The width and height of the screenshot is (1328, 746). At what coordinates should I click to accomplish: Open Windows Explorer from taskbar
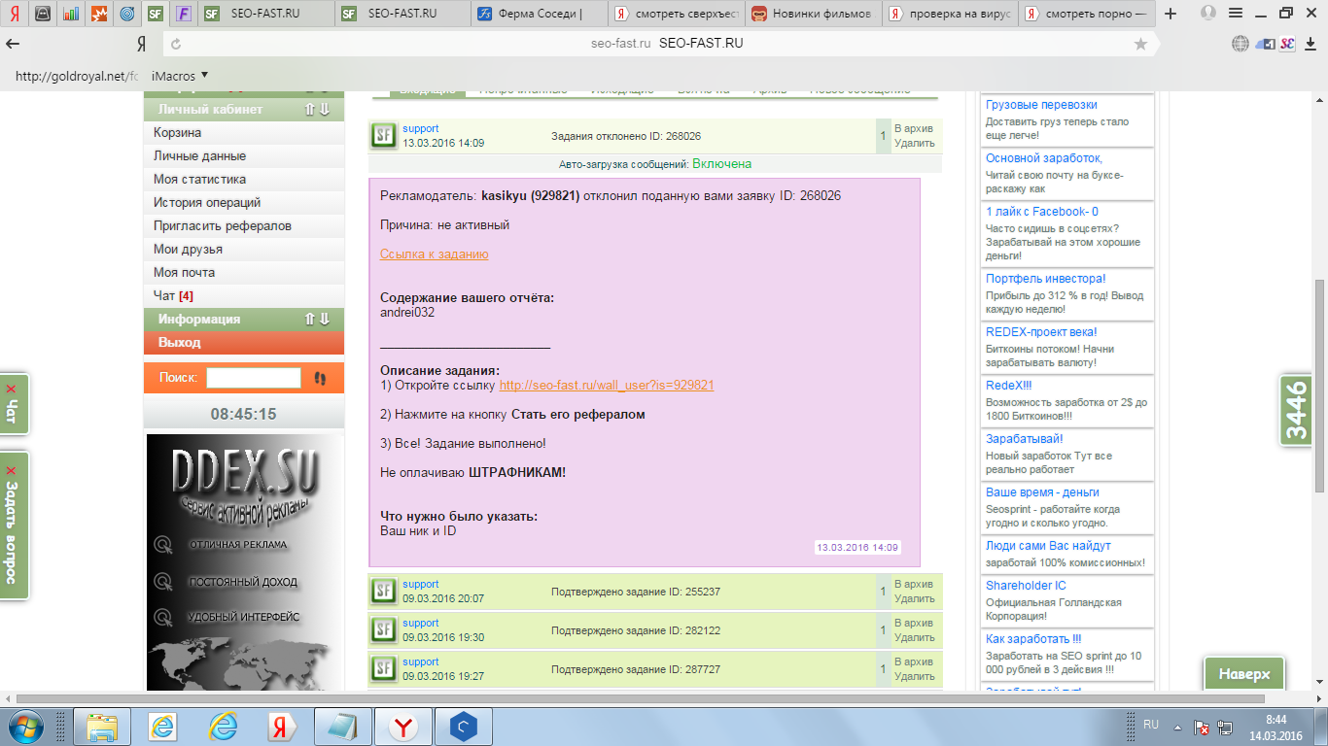click(x=102, y=726)
